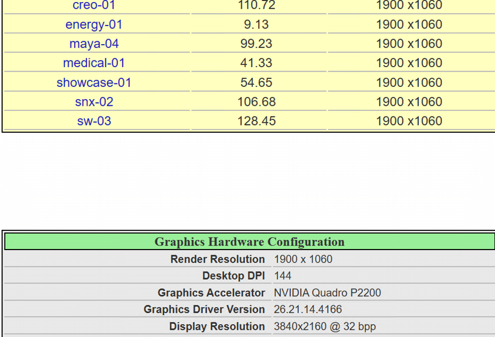Open the sw-03 viewset link
The height and width of the screenshot is (337, 495).
(94, 121)
